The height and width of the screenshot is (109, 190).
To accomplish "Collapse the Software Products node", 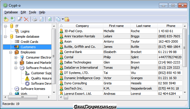I will (16, 68).
